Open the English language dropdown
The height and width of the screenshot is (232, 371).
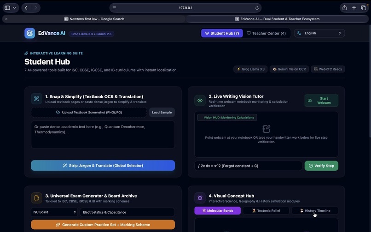(x=319, y=33)
